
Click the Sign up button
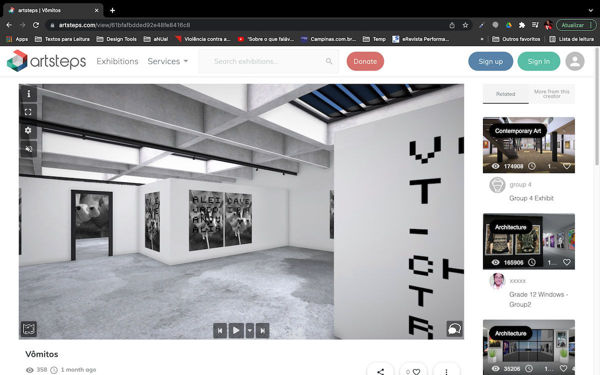pos(490,61)
